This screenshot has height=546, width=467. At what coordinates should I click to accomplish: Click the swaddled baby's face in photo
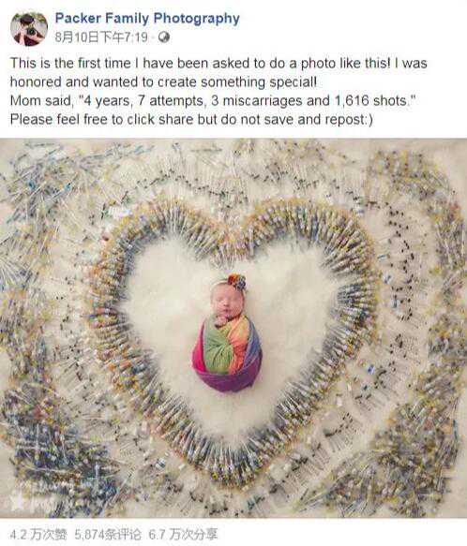click(225, 303)
